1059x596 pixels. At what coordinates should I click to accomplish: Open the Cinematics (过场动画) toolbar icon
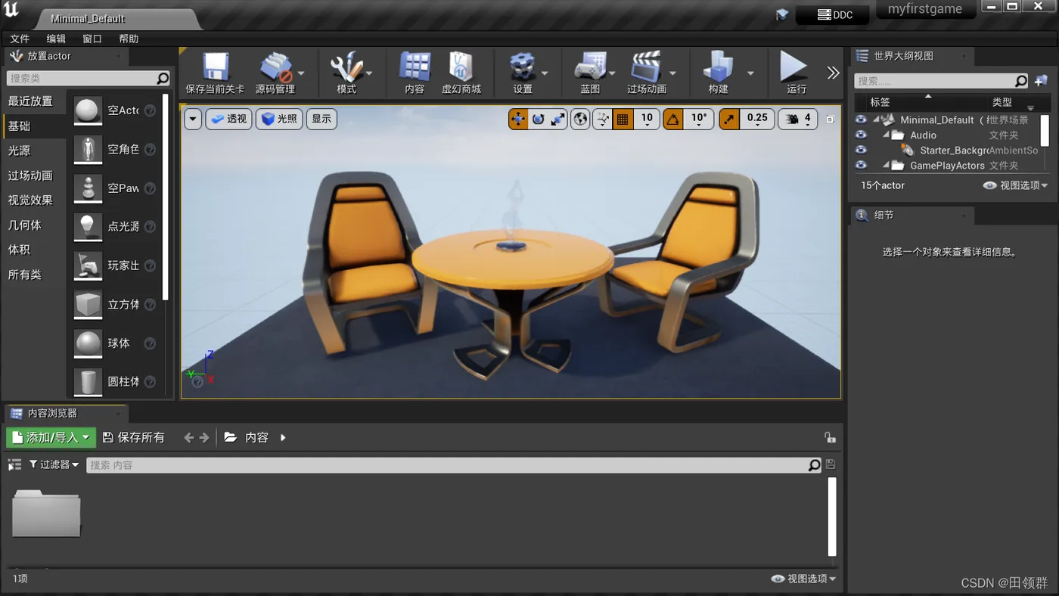click(x=646, y=67)
